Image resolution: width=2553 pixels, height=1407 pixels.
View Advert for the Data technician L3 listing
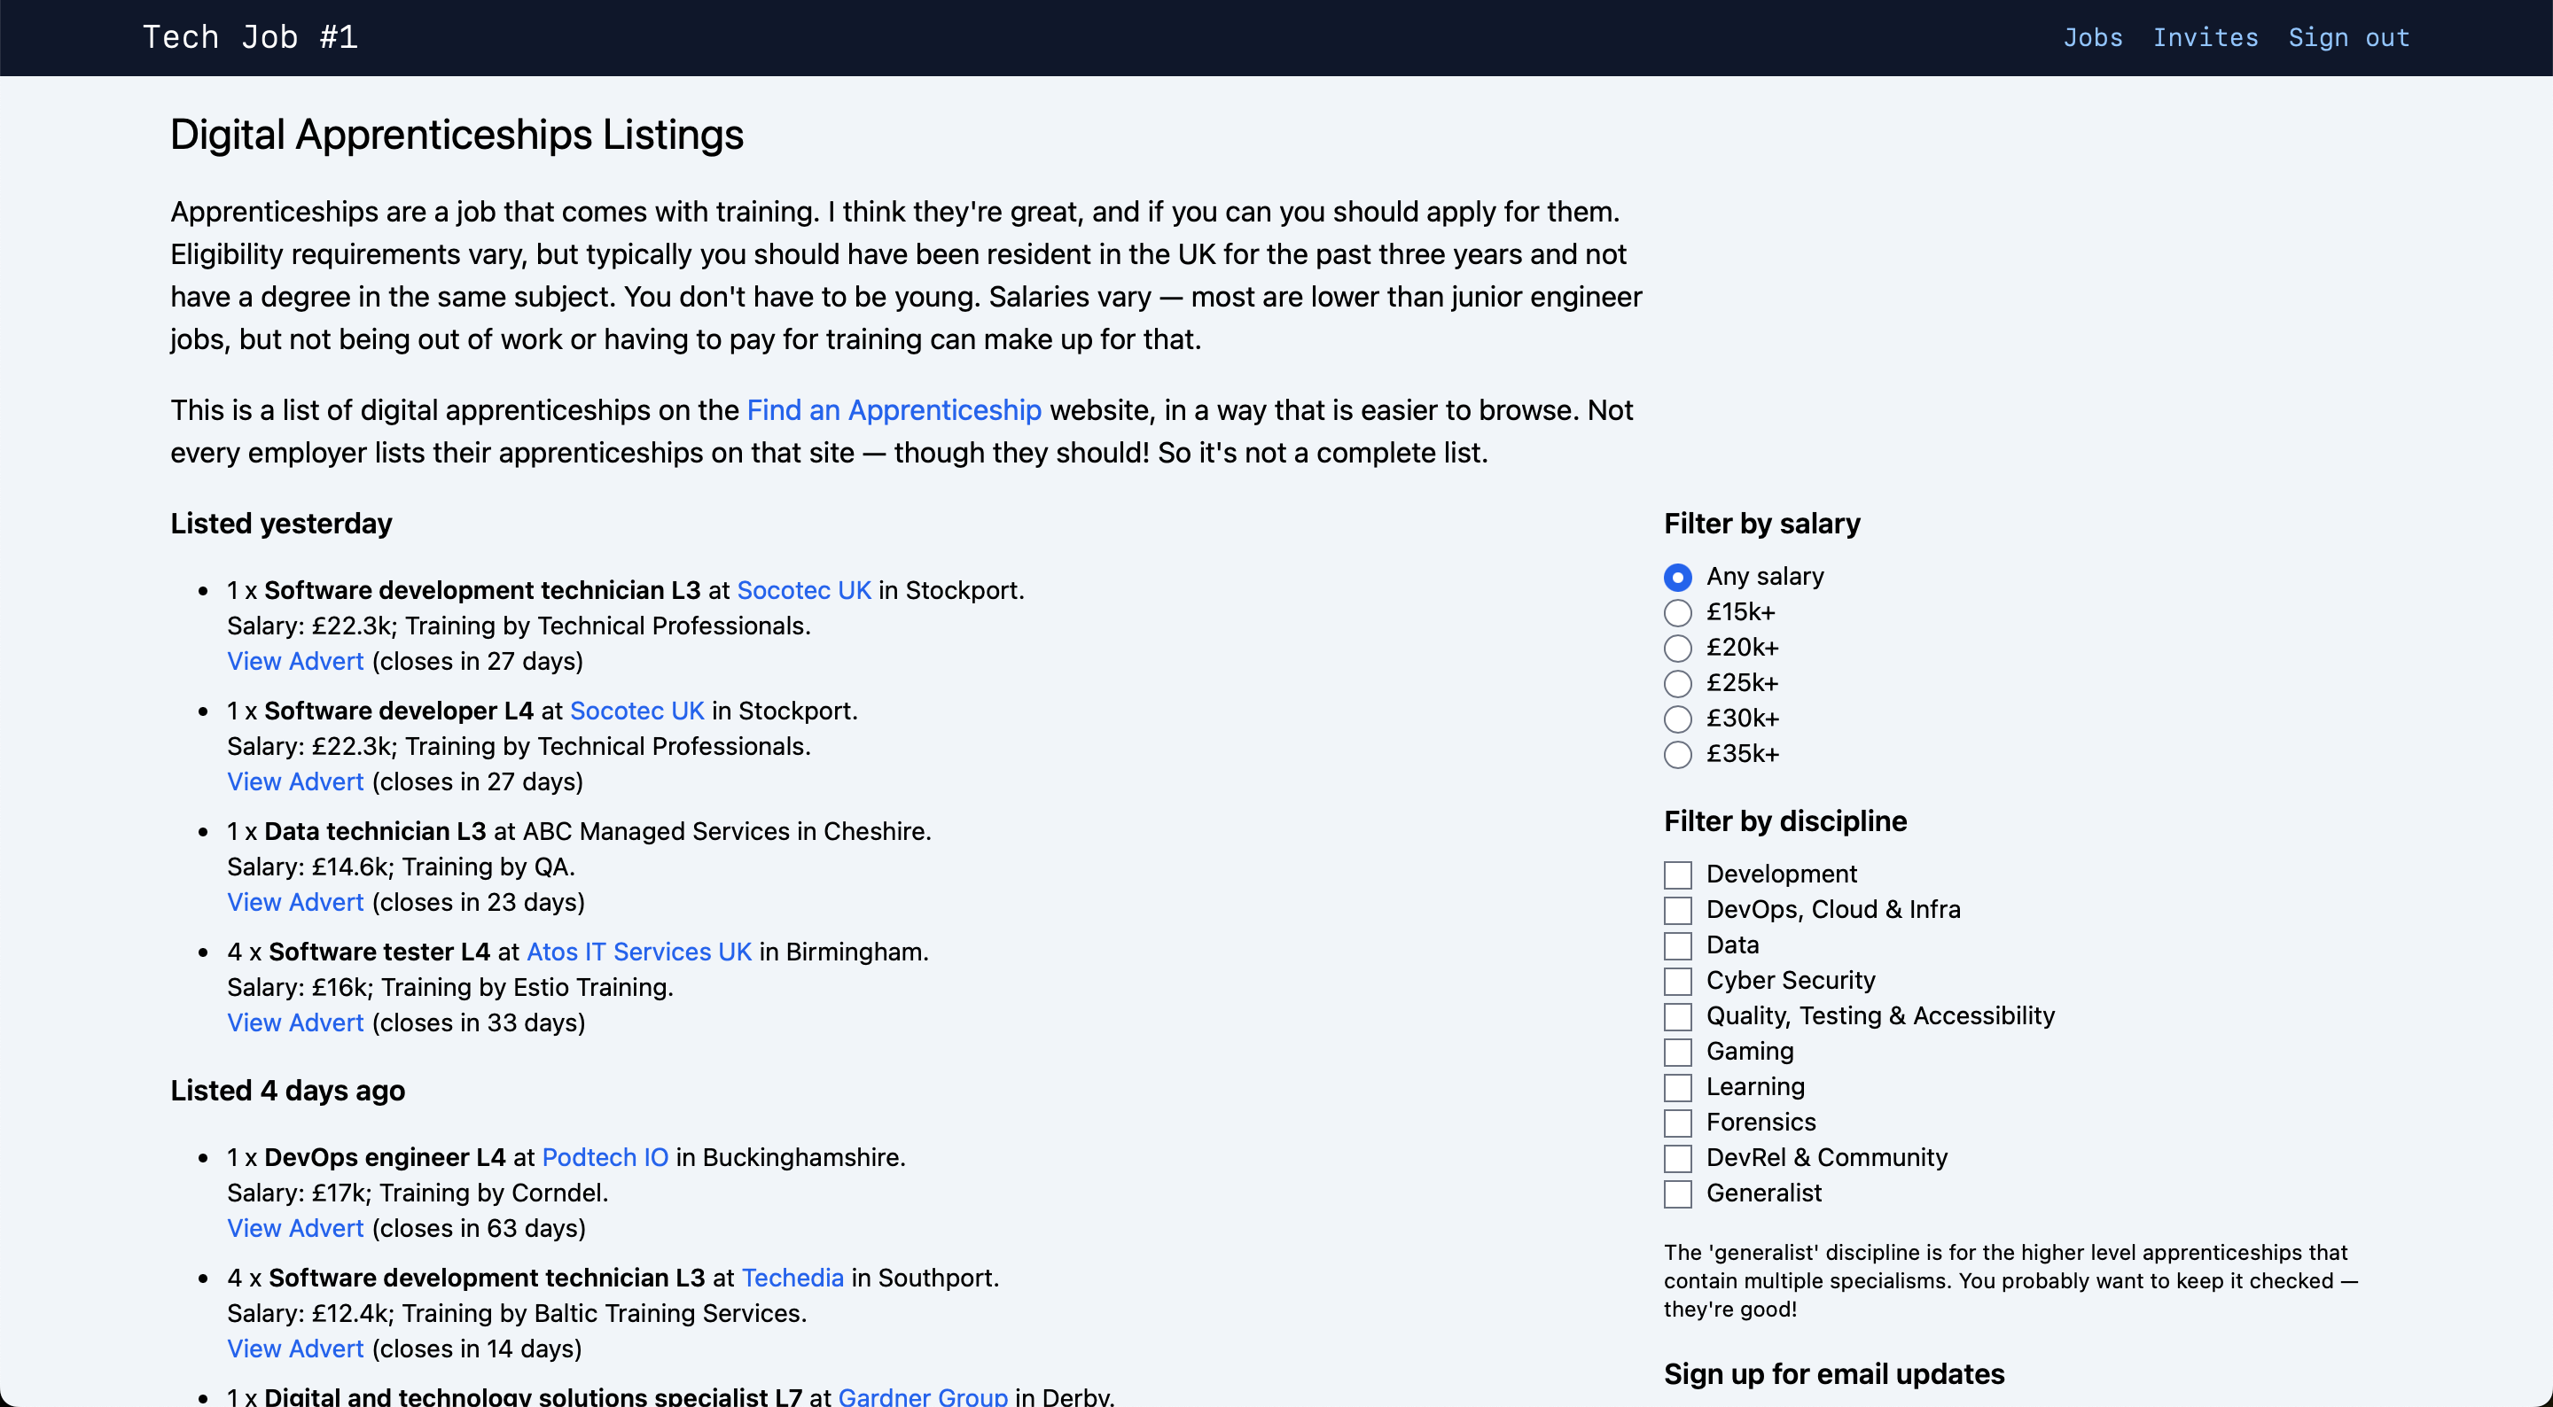295,903
